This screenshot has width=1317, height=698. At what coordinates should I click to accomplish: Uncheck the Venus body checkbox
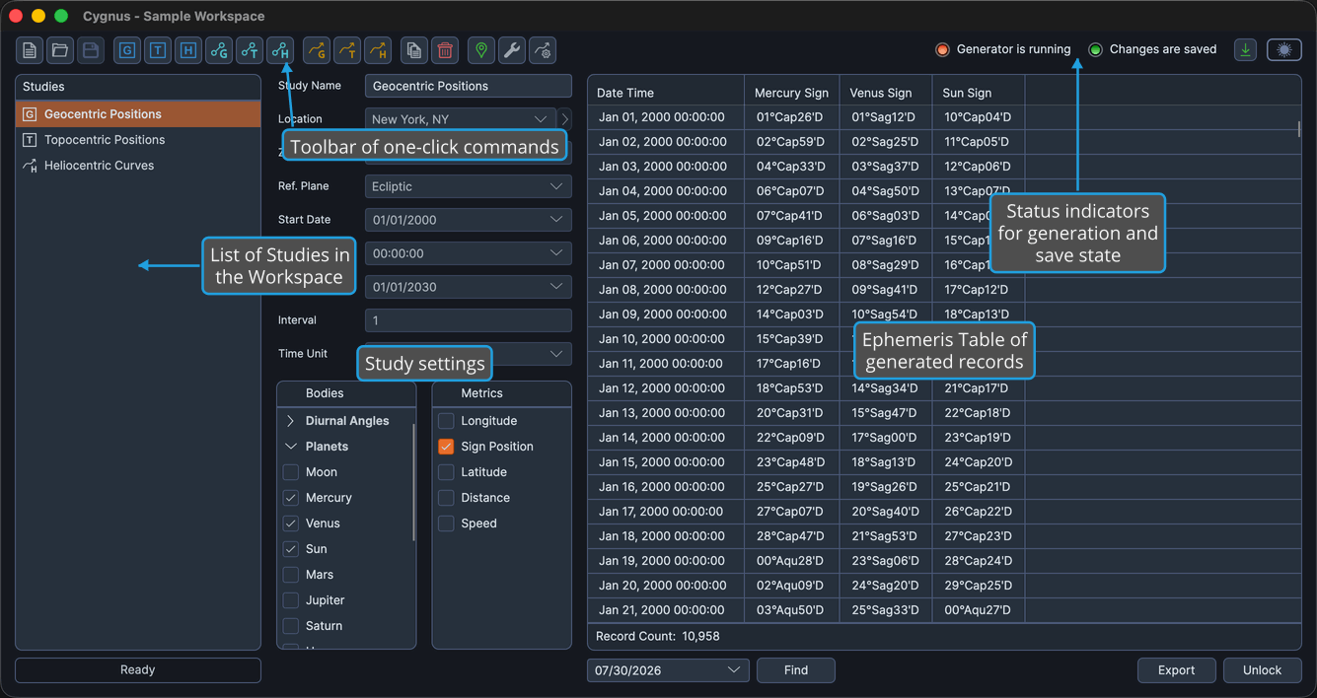click(291, 523)
